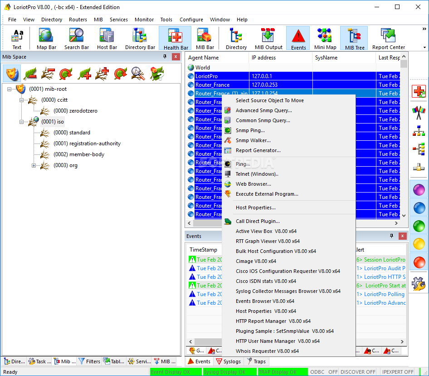
Task: Open toolbar options dropdown arrow
Action: [424, 47]
